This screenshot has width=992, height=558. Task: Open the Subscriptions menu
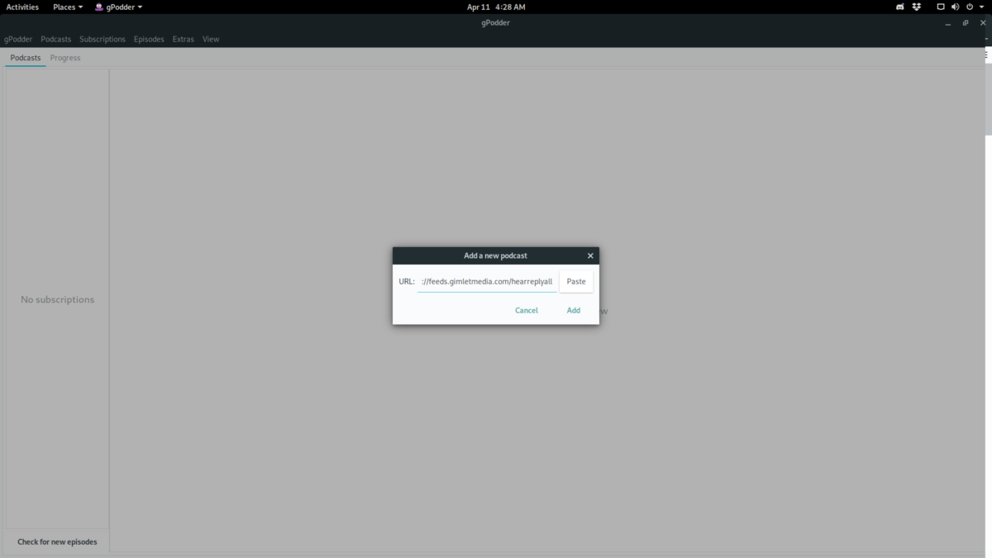click(x=103, y=39)
